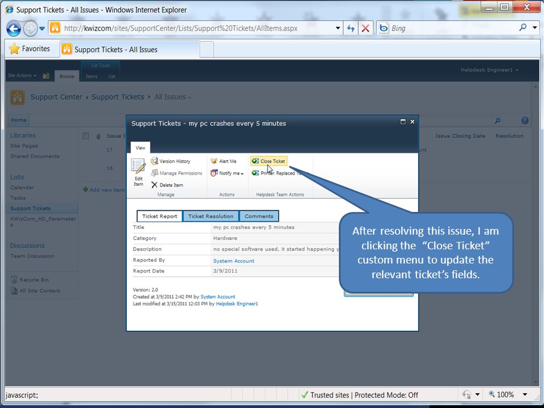Go back with the browser Back button
The image size is (544, 408).
(14, 28)
